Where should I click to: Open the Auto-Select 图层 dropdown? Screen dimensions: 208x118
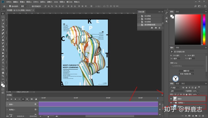[24, 6]
